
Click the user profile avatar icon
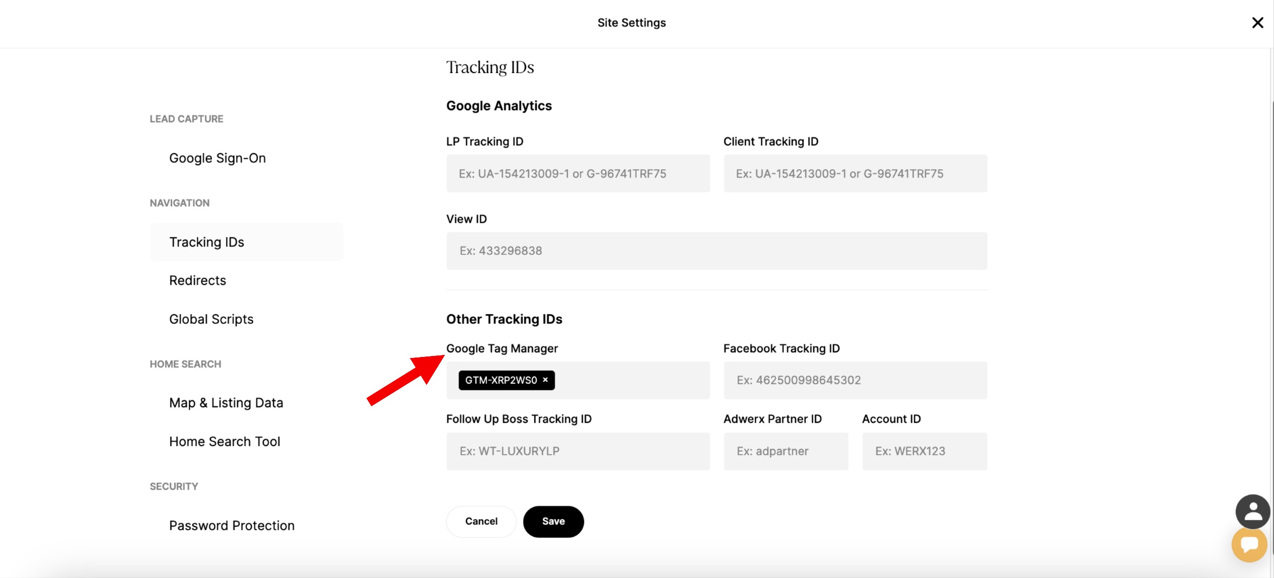pyautogui.click(x=1252, y=512)
